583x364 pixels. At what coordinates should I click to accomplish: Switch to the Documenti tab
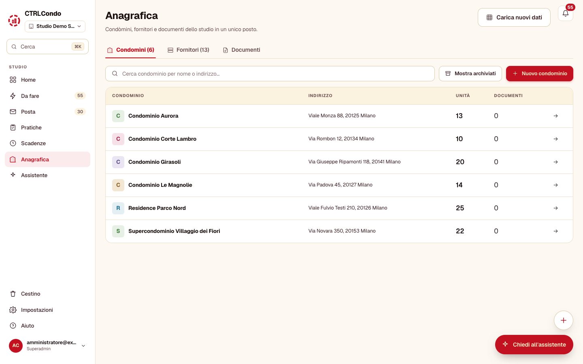(x=241, y=50)
